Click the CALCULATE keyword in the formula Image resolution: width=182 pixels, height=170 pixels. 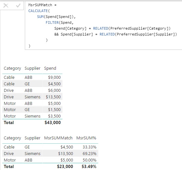coord(38,11)
